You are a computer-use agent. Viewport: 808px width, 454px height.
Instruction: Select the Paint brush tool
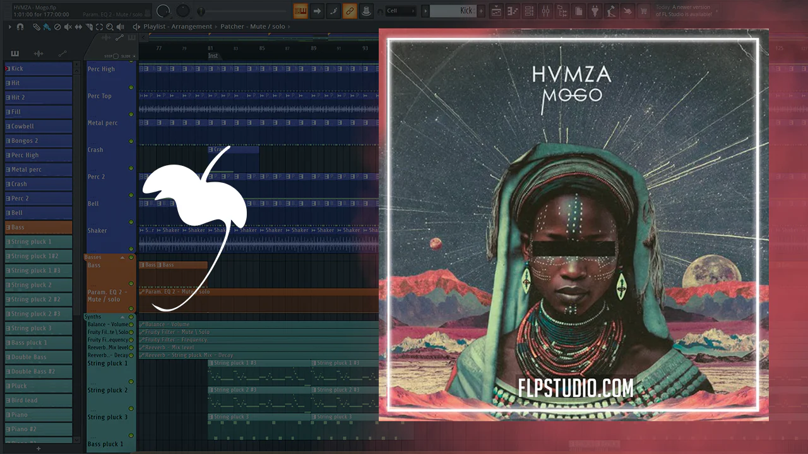(x=47, y=27)
